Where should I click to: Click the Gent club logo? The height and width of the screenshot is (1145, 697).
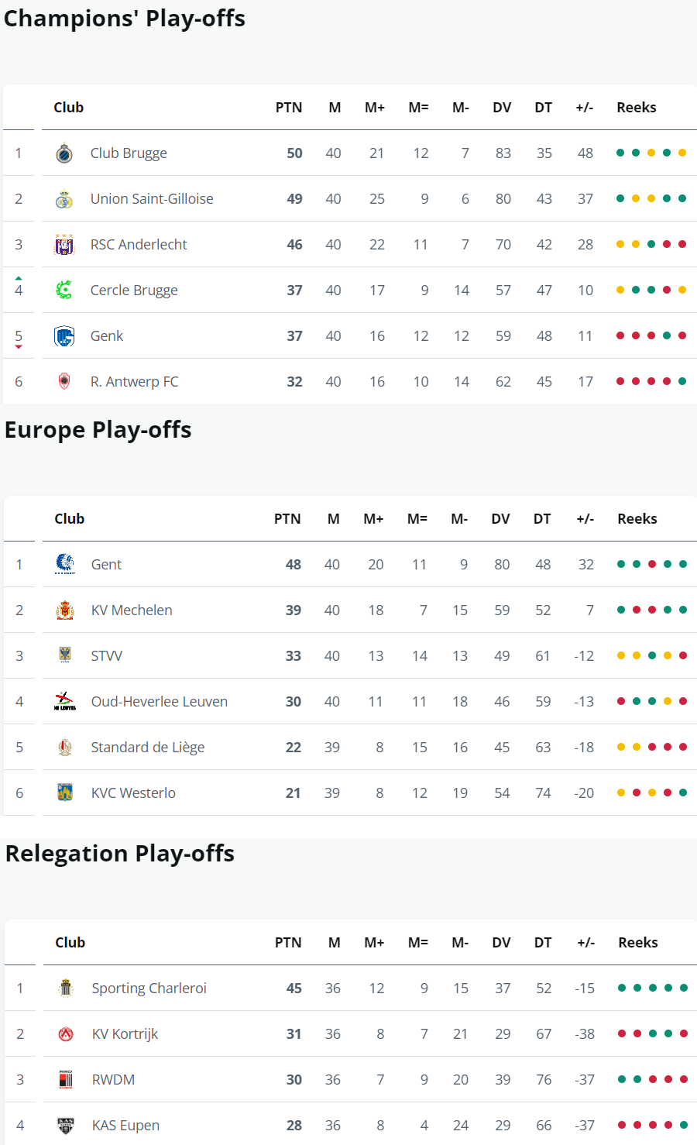65,564
